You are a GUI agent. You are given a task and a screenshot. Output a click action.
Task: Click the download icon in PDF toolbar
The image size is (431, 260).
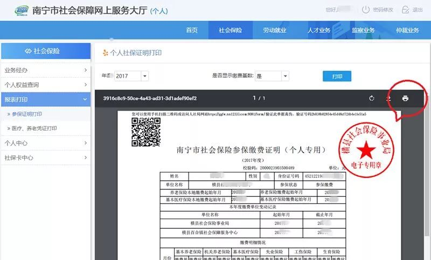tap(388, 98)
